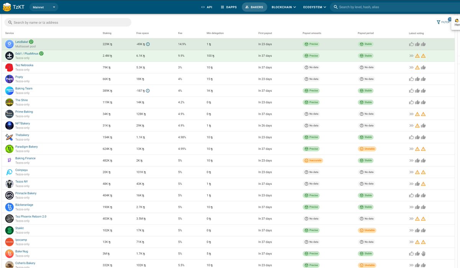Focus the search by name or tz address field
Screen dimensions: 460x268
click(x=68, y=22)
